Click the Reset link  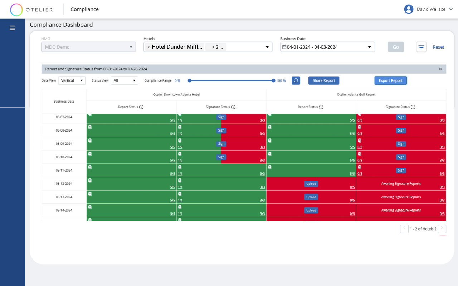(x=438, y=47)
